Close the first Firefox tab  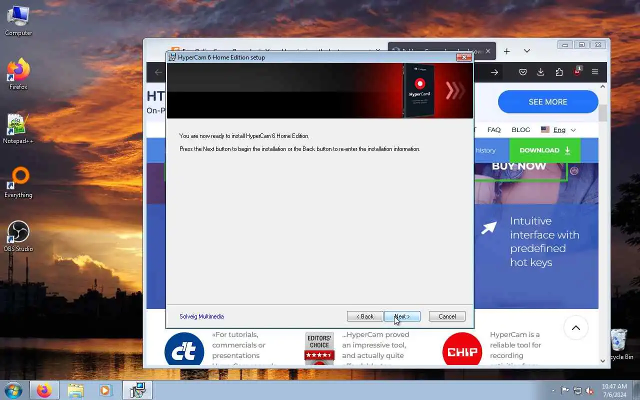[268, 51]
